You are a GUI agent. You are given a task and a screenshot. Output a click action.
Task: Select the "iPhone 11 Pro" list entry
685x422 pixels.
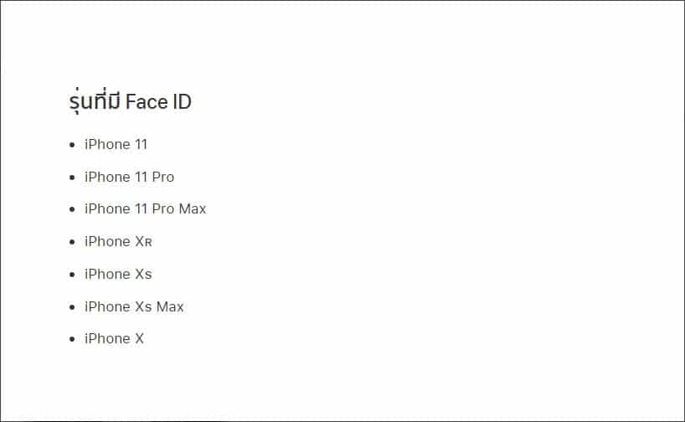pyautogui.click(x=129, y=177)
